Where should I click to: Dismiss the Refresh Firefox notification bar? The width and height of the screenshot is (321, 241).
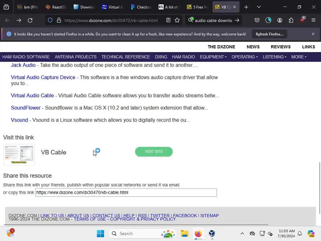click(313, 34)
